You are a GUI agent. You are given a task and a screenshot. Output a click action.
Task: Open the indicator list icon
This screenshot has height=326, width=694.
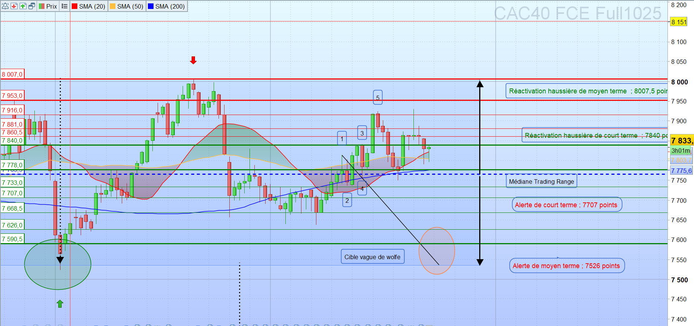tap(65, 6)
